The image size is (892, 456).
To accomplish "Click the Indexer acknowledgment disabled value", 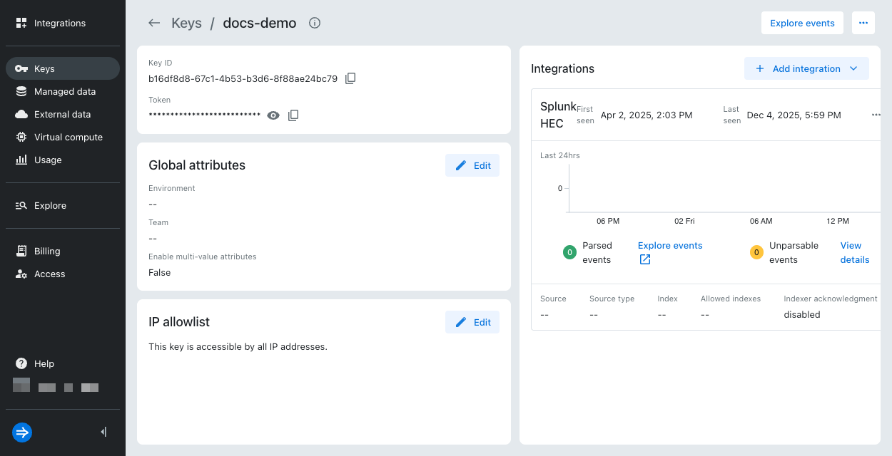I will [802, 314].
